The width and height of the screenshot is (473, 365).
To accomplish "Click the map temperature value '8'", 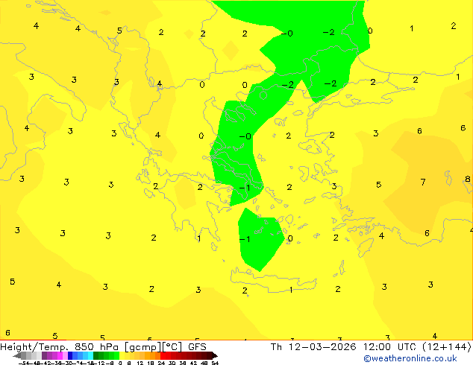I will point(468,179).
